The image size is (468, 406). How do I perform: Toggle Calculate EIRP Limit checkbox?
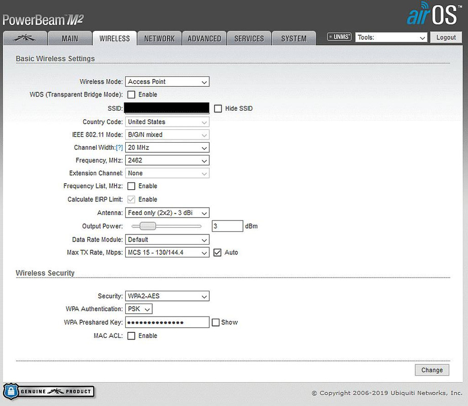click(x=131, y=199)
